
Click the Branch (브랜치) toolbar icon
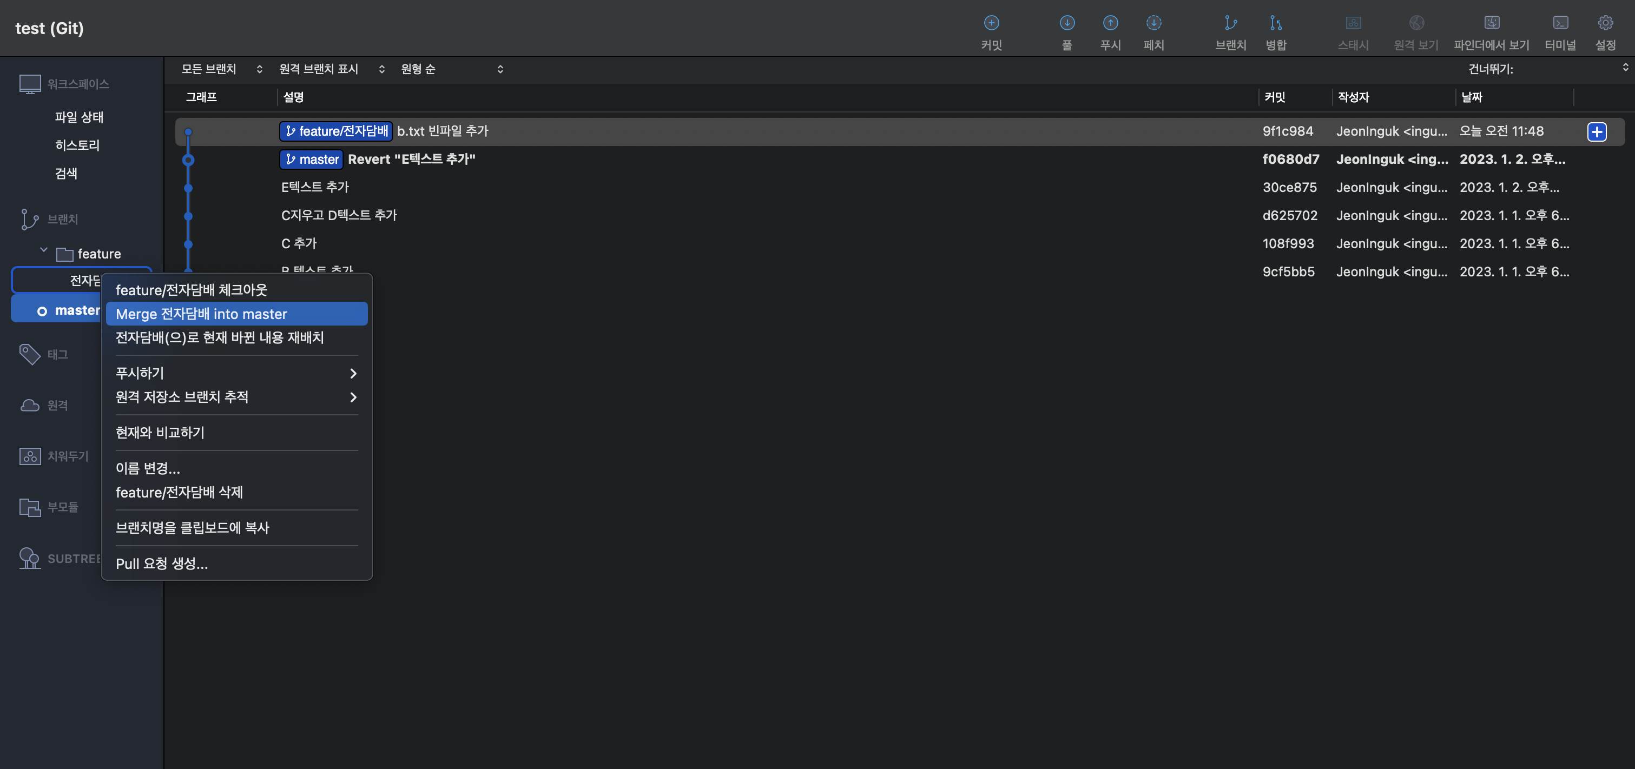click(1230, 23)
